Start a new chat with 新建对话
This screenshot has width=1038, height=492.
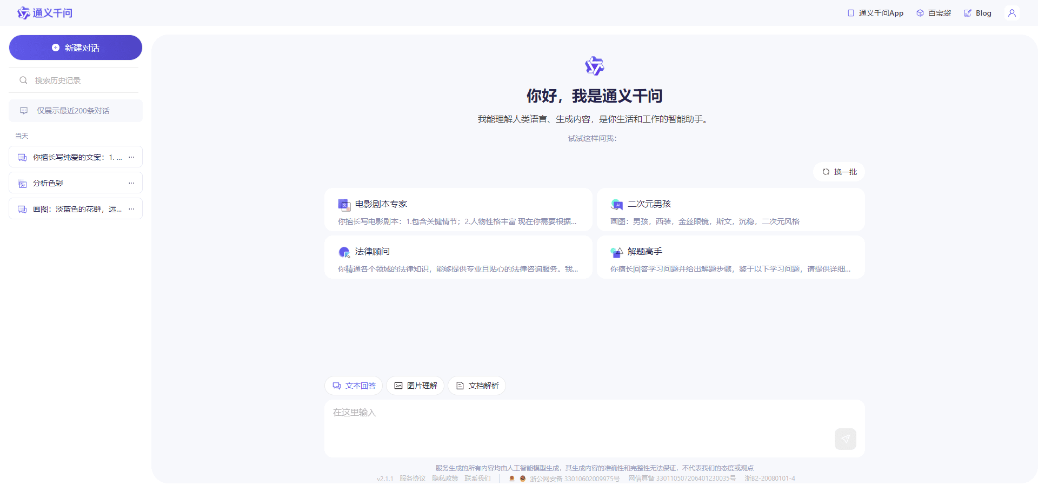76,48
